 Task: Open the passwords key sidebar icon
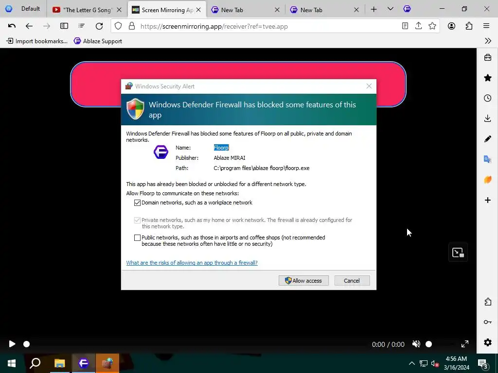(487, 322)
